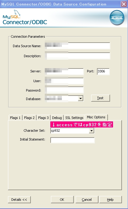Click the Port field showing 3306
The image size is (128, 209).
[x=103, y=71]
